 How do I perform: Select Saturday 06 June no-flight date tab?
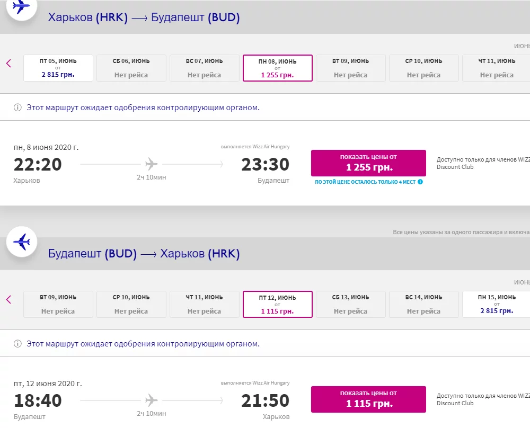(131, 68)
